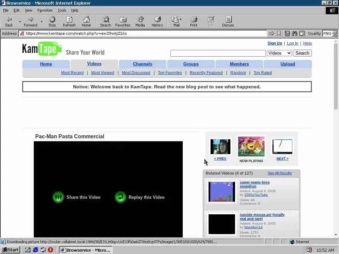Screen dimensions: 339x254
Task: Click the Browservice taskbar button
Action: 86,250
